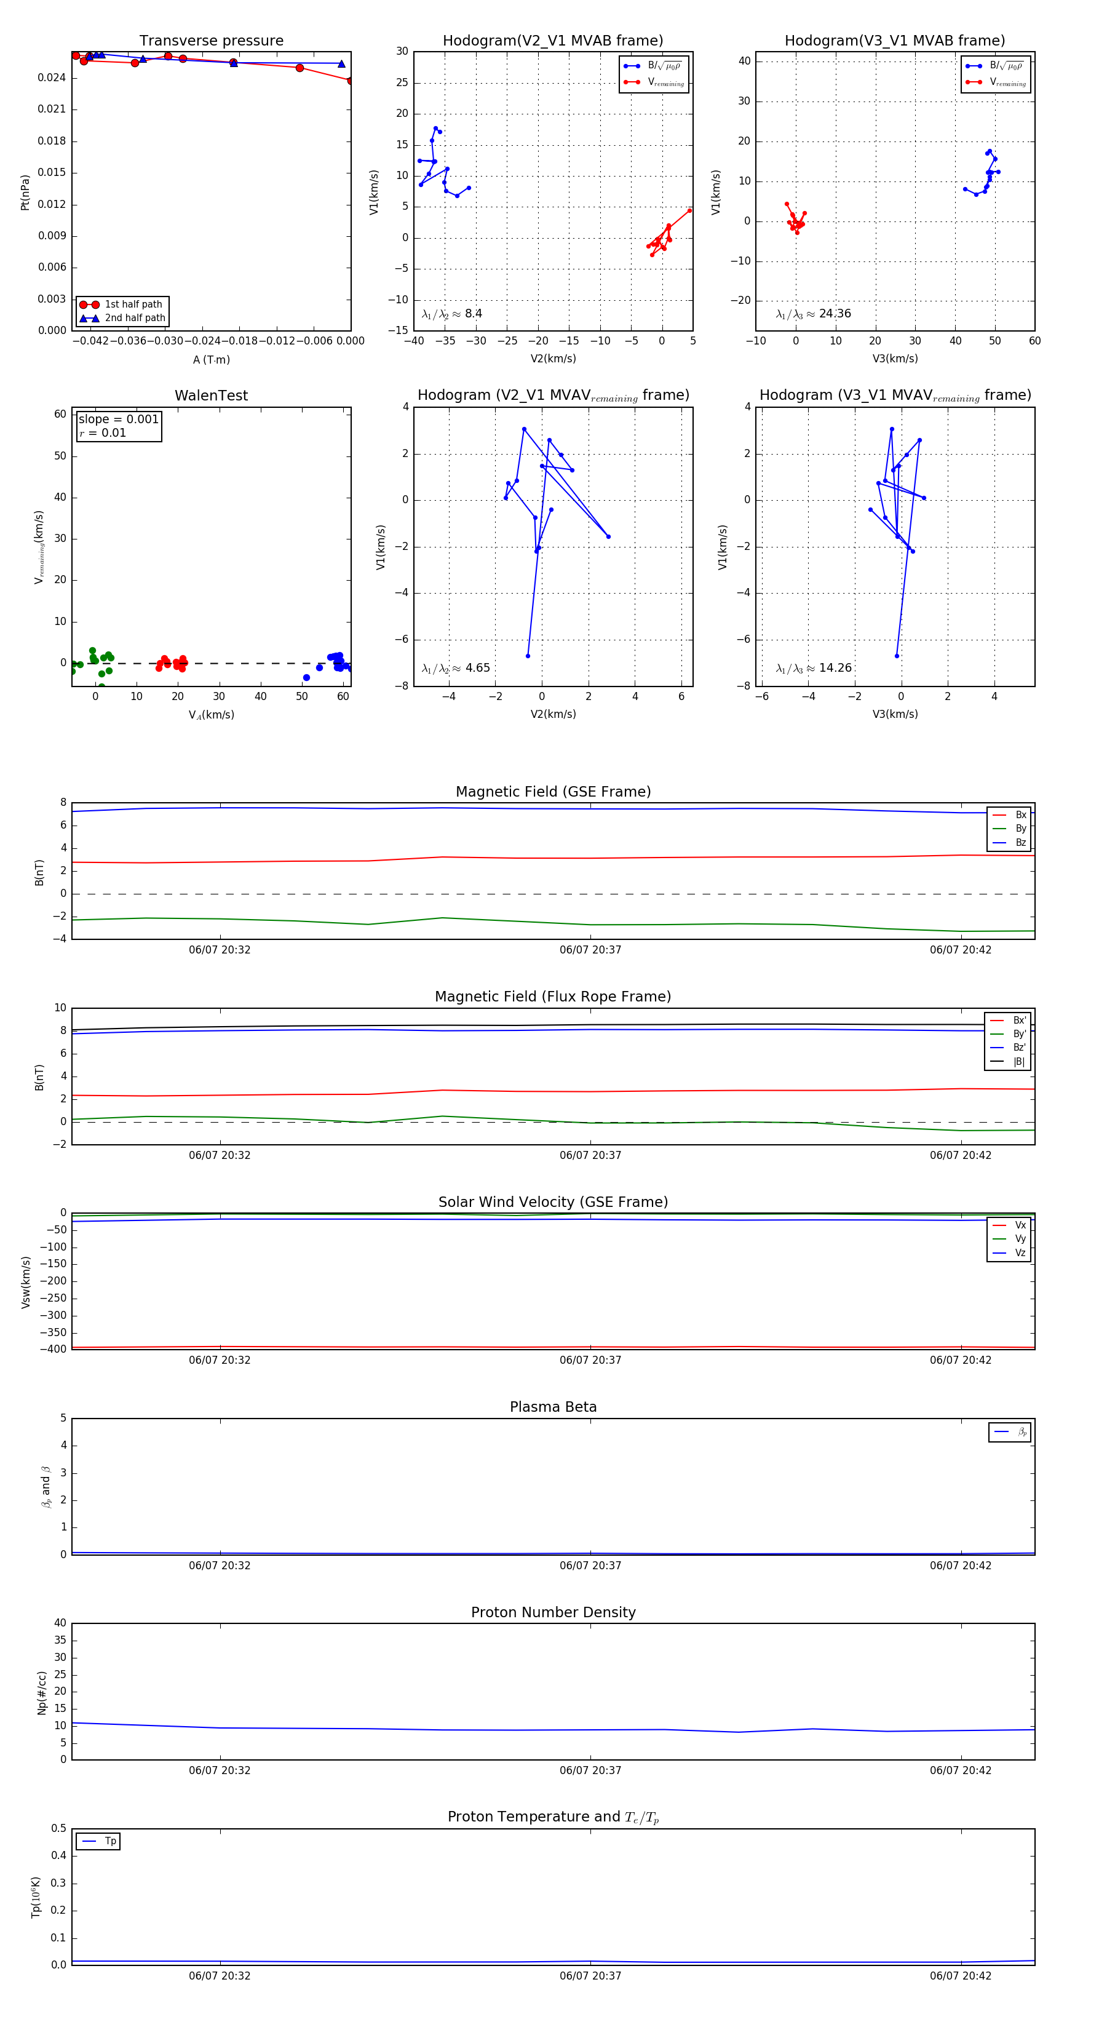
Task: Click the "Tp" legend entry in temperature plot
Action: click(x=98, y=1842)
